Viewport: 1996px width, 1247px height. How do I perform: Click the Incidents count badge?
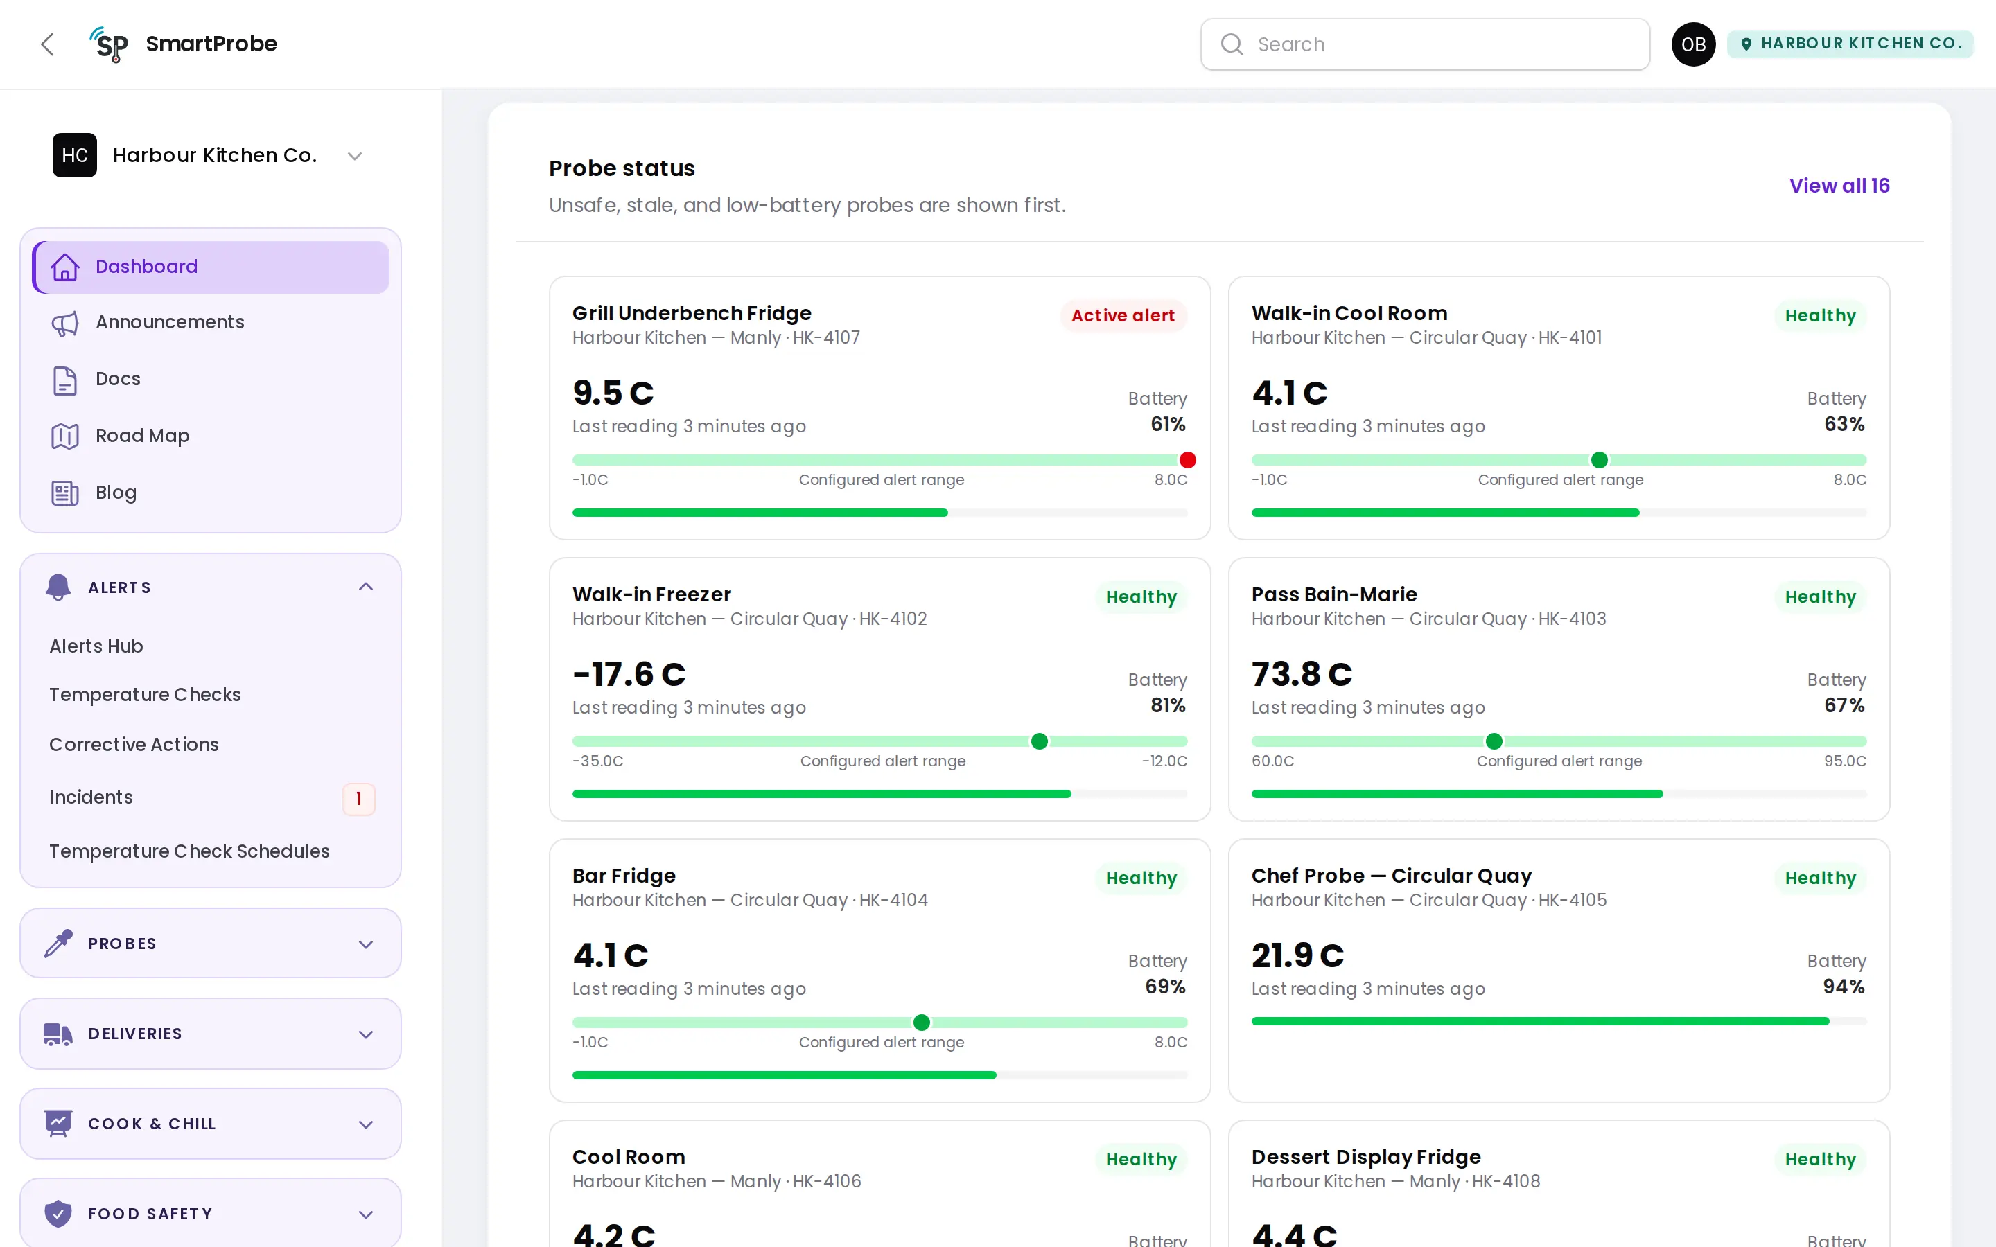pyautogui.click(x=359, y=798)
